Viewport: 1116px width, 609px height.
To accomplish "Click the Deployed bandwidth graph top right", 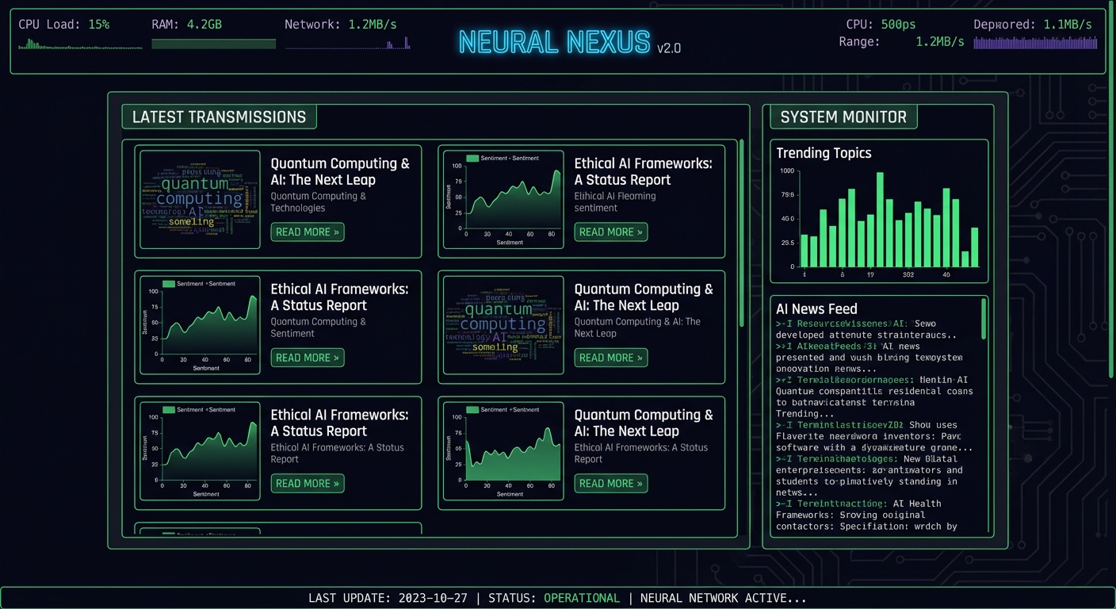I will point(1034,44).
